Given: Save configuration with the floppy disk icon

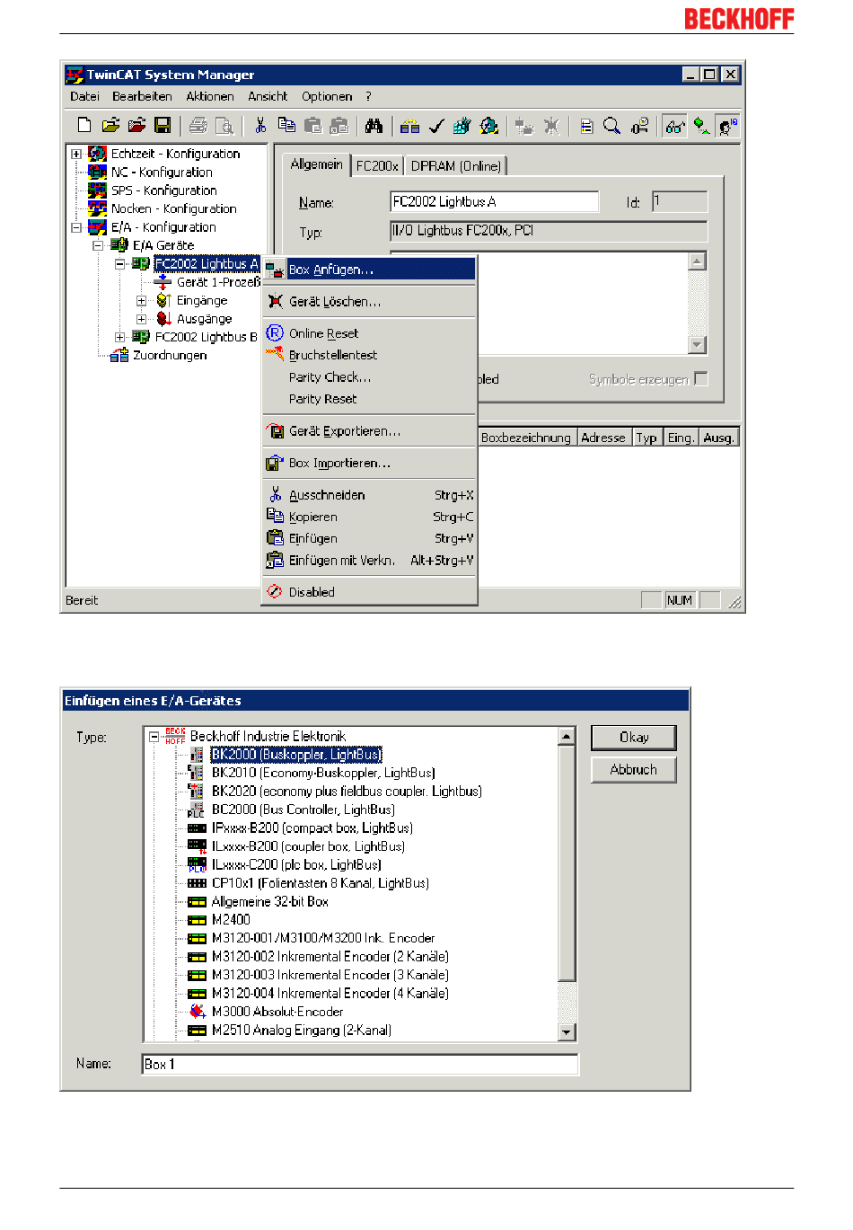Looking at the screenshot, I should pos(163,126).
